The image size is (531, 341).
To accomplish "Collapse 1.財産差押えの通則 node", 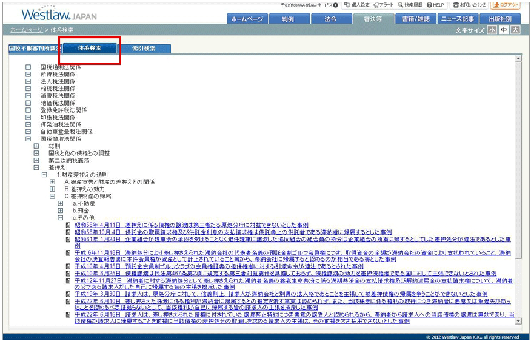I will (44, 175).
